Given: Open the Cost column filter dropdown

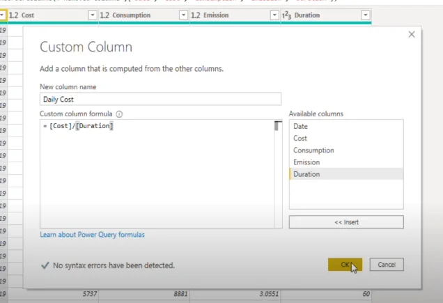Looking at the screenshot, I should 93,15.
